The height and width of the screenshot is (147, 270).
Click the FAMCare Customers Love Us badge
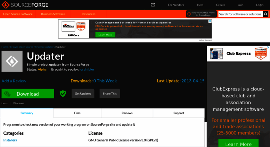pyautogui.click(x=81, y=26)
